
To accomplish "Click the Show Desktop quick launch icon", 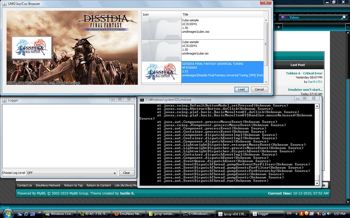I will click(33, 214).
